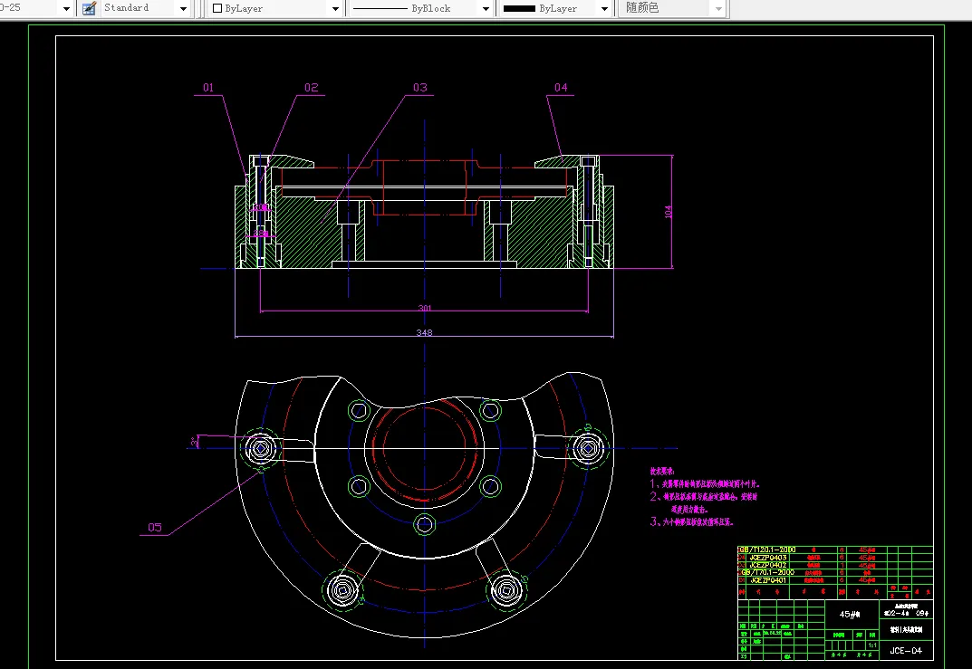Select the 301 width dimension text
Viewport: 972px width, 669px height.
pos(425,308)
